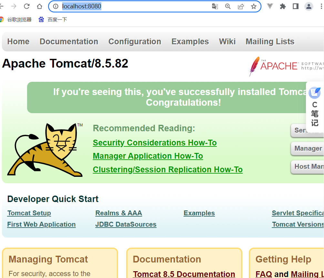Open the Mailing Lists link under Getting Help
The height and width of the screenshot is (278, 324).
307,274
